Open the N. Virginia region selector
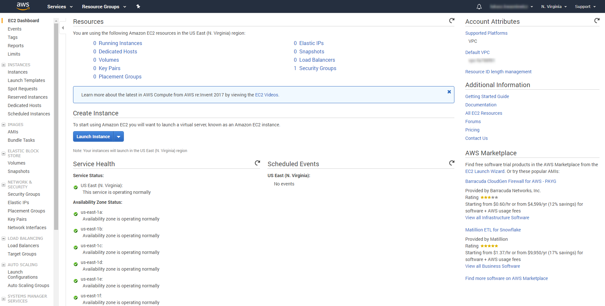 coord(554,6)
